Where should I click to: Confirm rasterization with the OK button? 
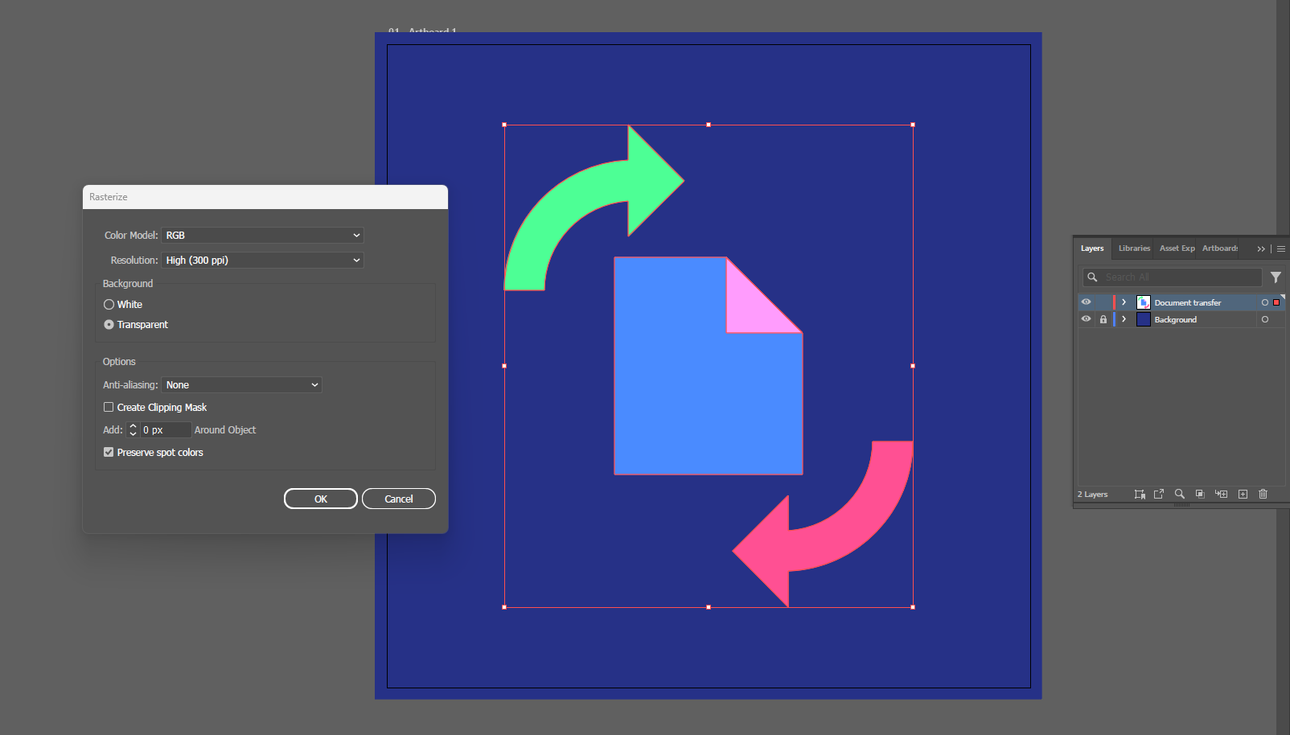320,499
